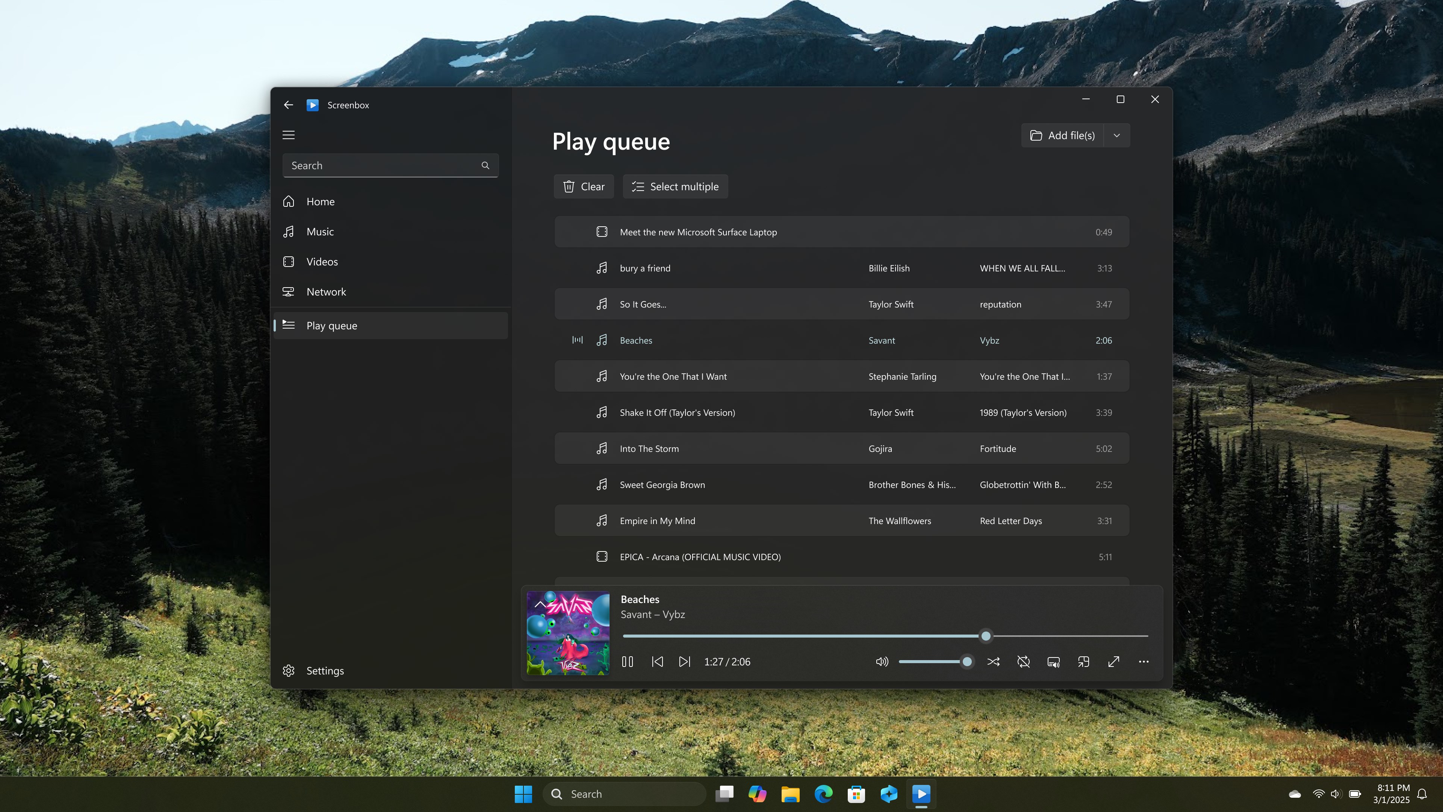
Task: Expand the Add file(s) dropdown arrow
Action: pos(1116,135)
